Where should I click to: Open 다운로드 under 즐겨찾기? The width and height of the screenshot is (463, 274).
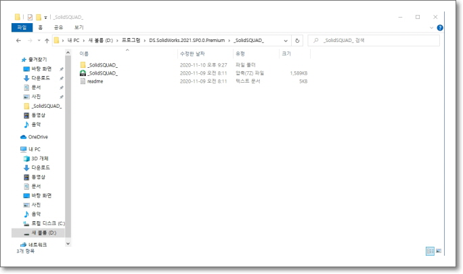[x=37, y=78]
